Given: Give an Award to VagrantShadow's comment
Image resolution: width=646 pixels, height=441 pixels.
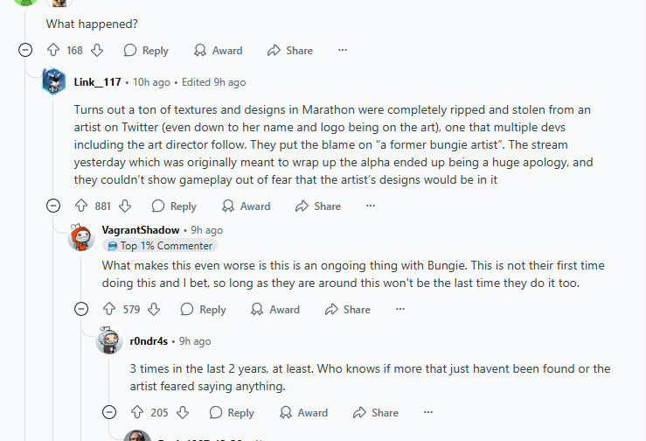Looking at the screenshot, I should [274, 310].
